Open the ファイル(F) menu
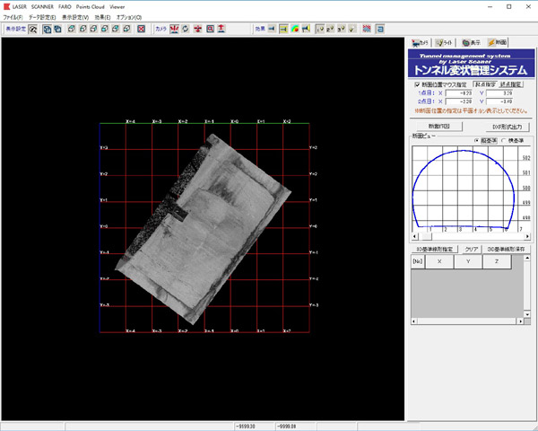 (x=13, y=17)
